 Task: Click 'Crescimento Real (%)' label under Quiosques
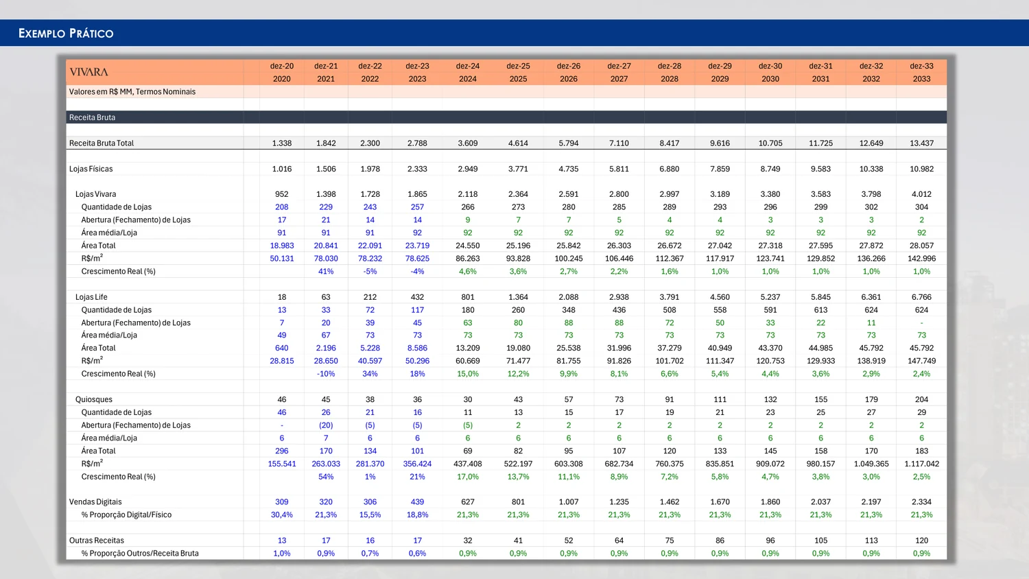point(119,477)
